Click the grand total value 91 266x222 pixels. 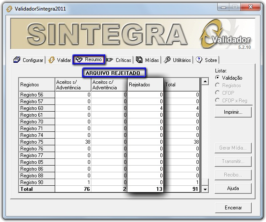point(182,189)
